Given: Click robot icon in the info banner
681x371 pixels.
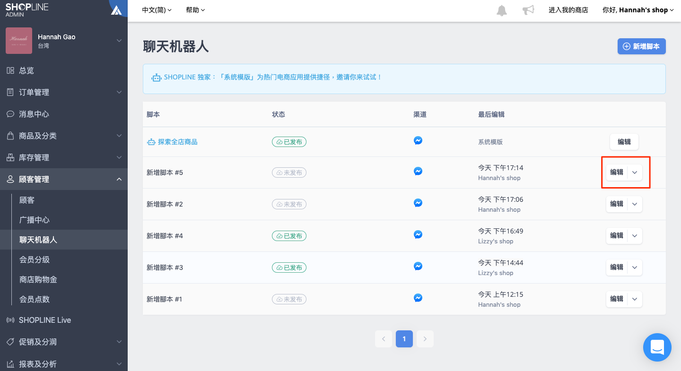Looking at the screenshot, I should coord(156,77).
